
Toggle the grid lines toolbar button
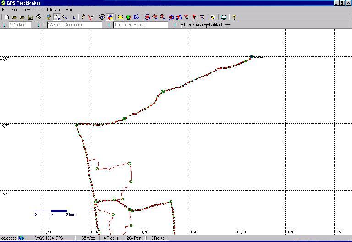[x=121, y=17]
